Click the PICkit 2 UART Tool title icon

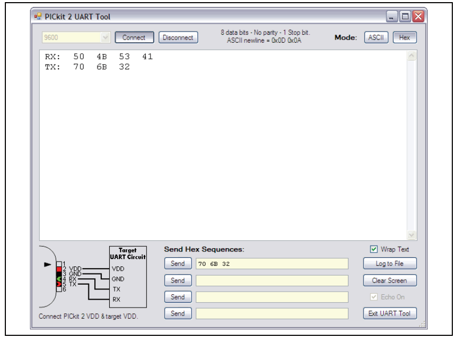(37, 17)
